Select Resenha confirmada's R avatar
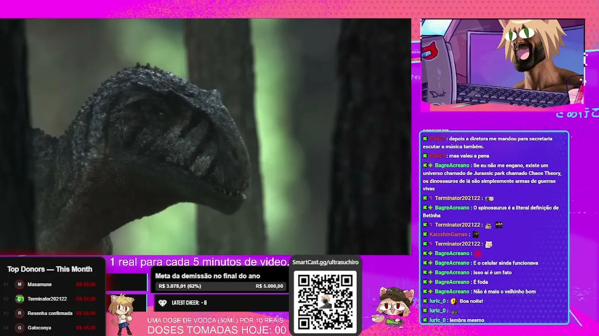Viewport: 599px width, 336px height. [19, 313]
